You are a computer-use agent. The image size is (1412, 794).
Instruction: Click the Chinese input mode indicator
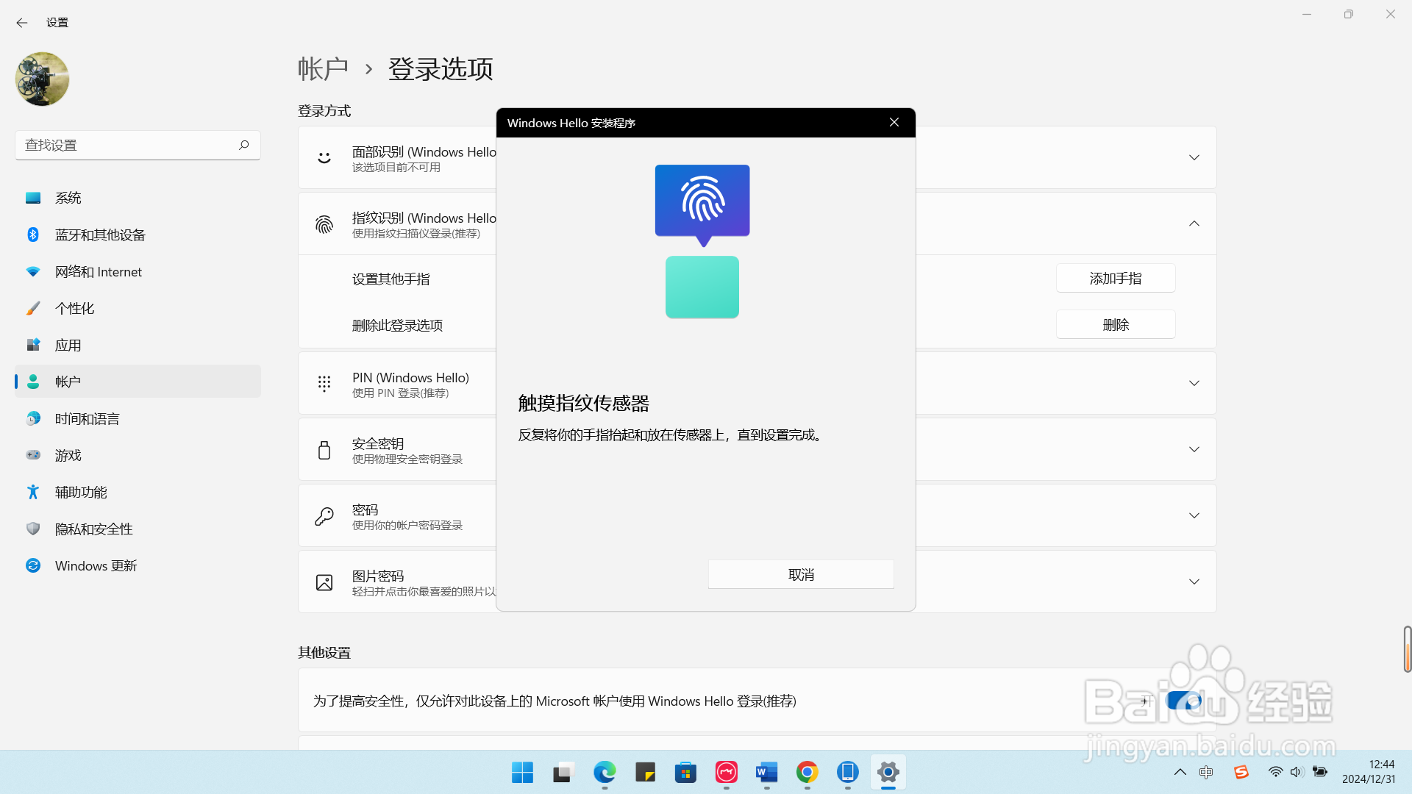click(1207, 772)
